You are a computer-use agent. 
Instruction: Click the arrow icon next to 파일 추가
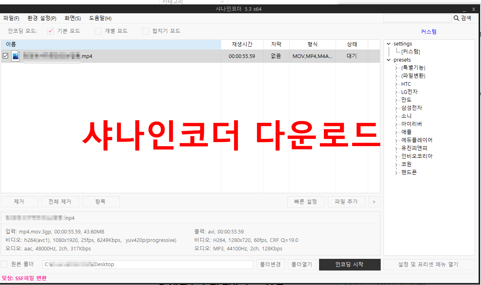[374, 201]
